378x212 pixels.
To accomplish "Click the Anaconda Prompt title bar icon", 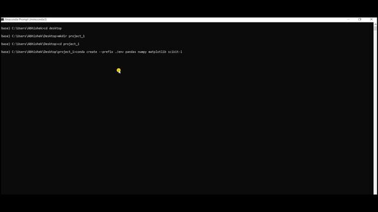I will point(2,19).
